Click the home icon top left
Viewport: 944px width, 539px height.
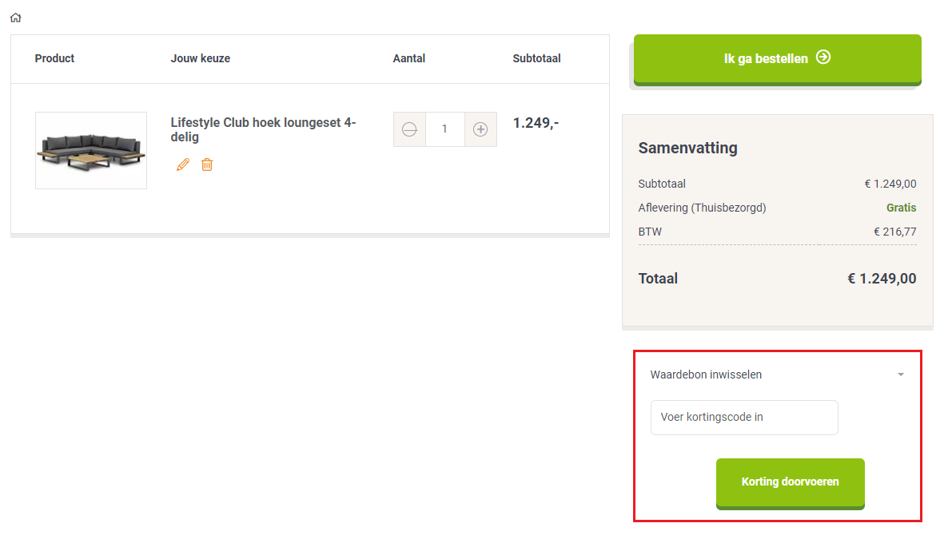(15, 17)
